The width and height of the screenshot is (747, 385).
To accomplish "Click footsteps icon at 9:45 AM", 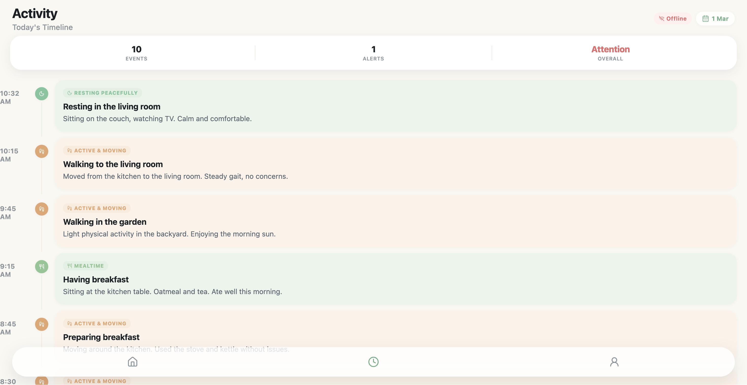I will click(x=41, y=209).
